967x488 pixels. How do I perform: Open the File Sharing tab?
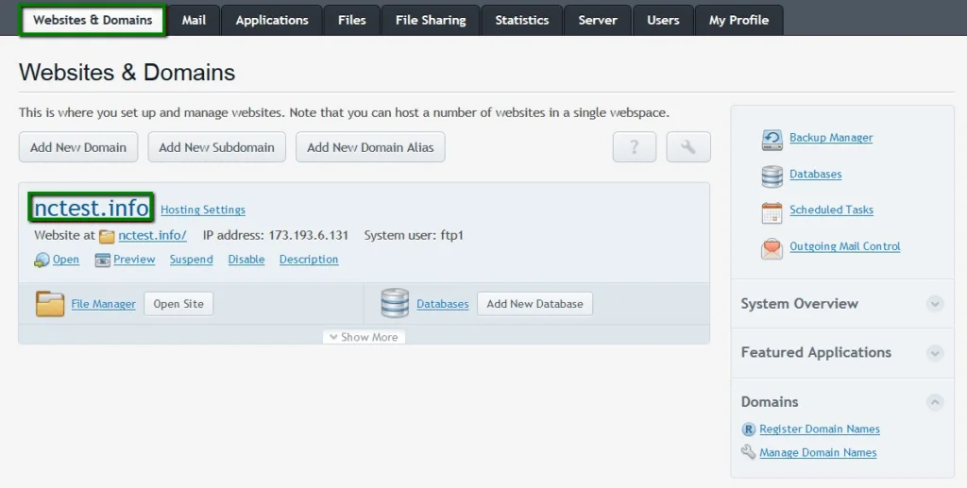click(431, 20)
